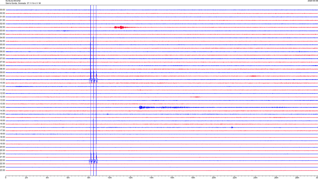Click the 24m mark on minute axis
The height and width of the screenshot is (179, 318).
pyautogui.click(x=255, y=178)
